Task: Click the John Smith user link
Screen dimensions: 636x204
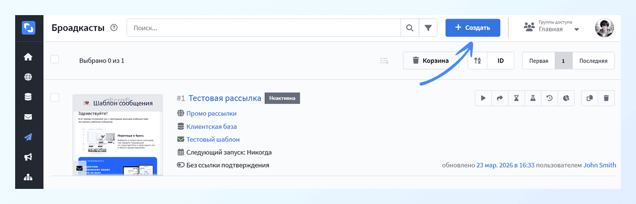Action: (x=600, y=165)
